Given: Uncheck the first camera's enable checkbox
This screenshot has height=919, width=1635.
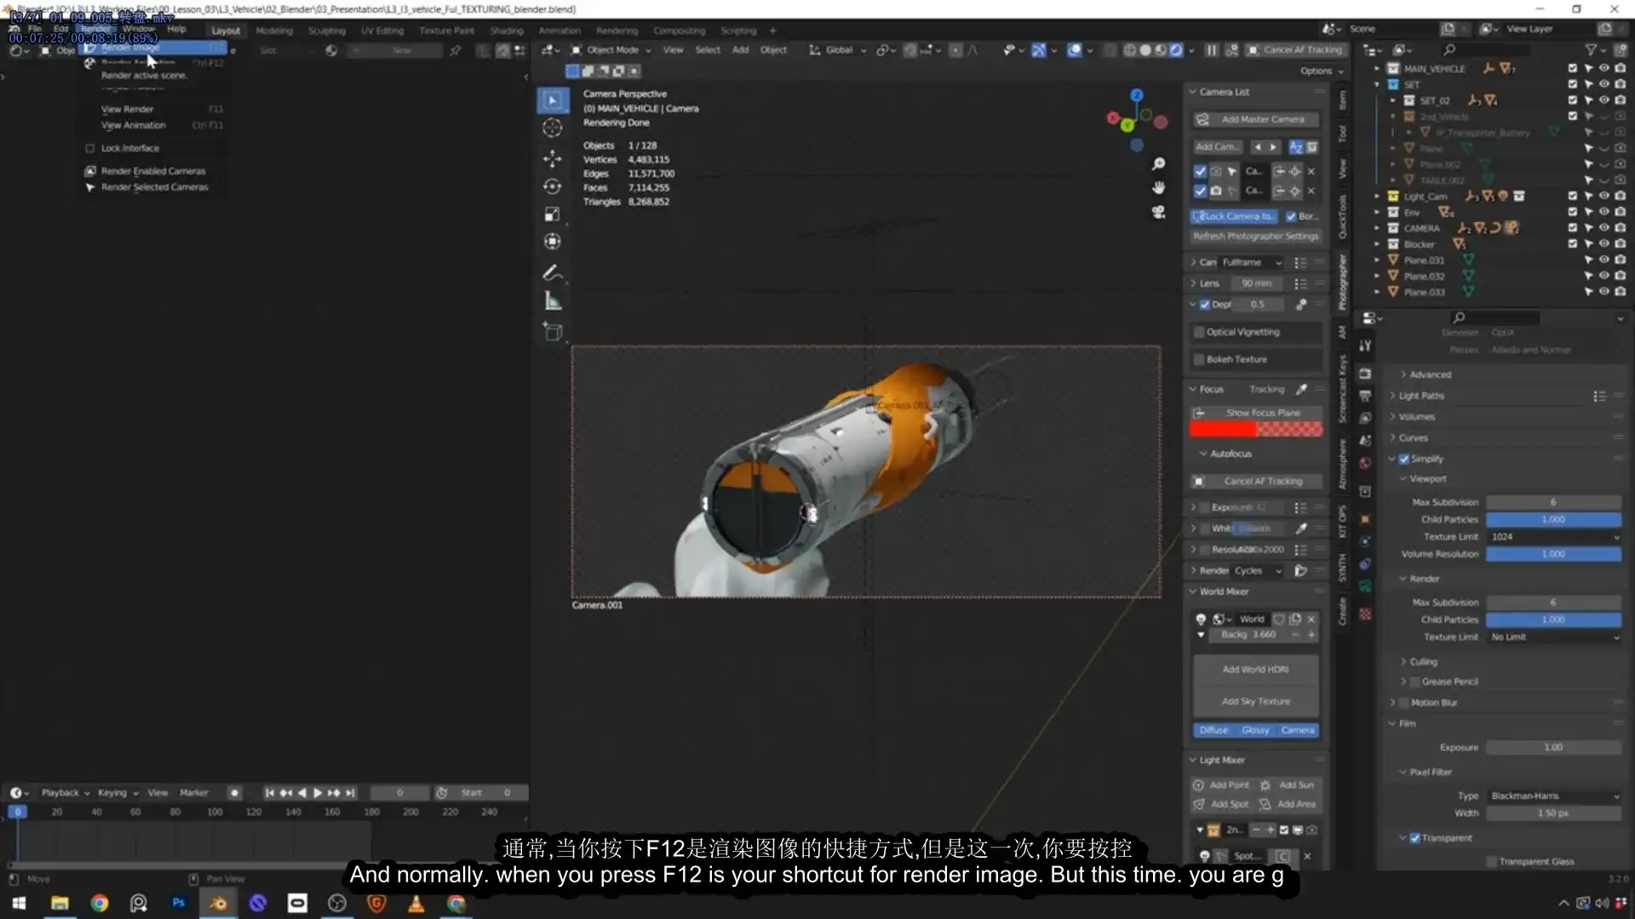Looking at the screenshot, I should click(x=1200, y=171).
